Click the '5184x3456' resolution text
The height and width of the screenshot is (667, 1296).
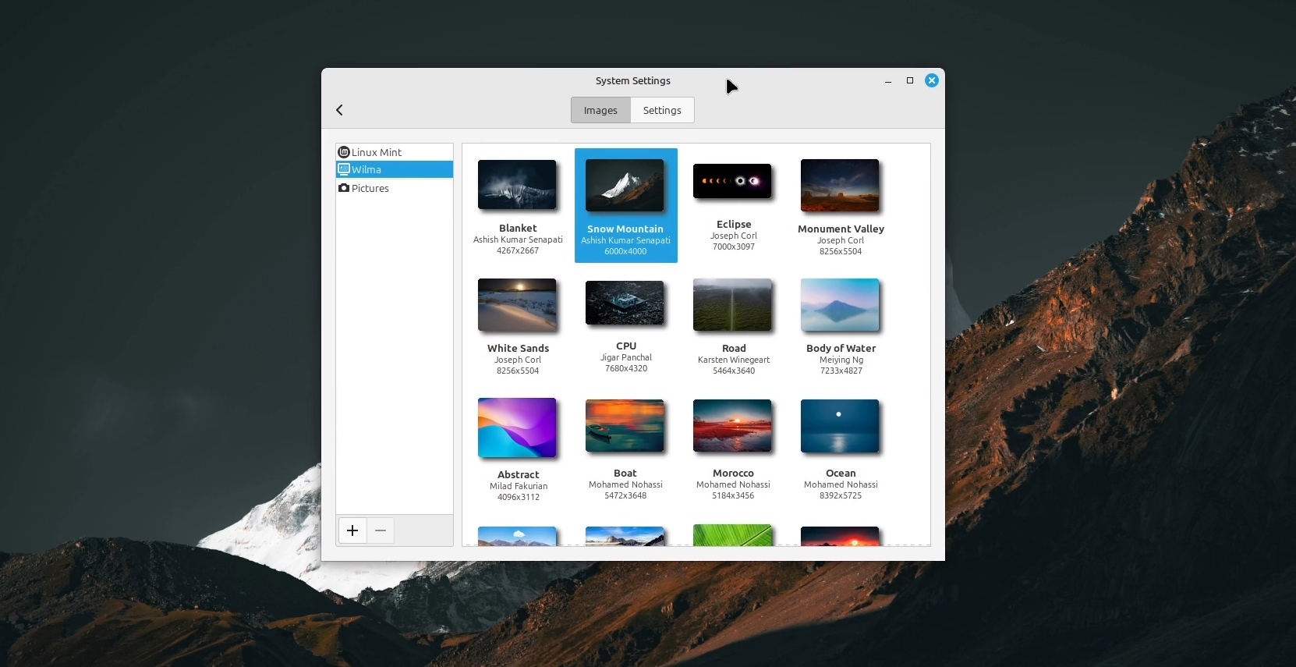(733, 495)
